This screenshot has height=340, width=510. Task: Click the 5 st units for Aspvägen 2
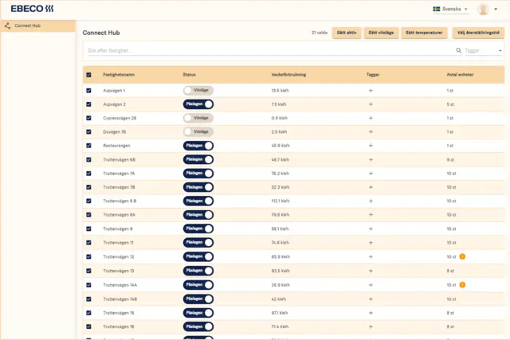click(450, 104)
